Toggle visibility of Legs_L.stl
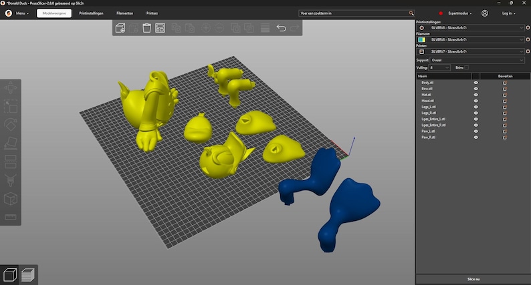531x285 pixels. tap(475, 107)
